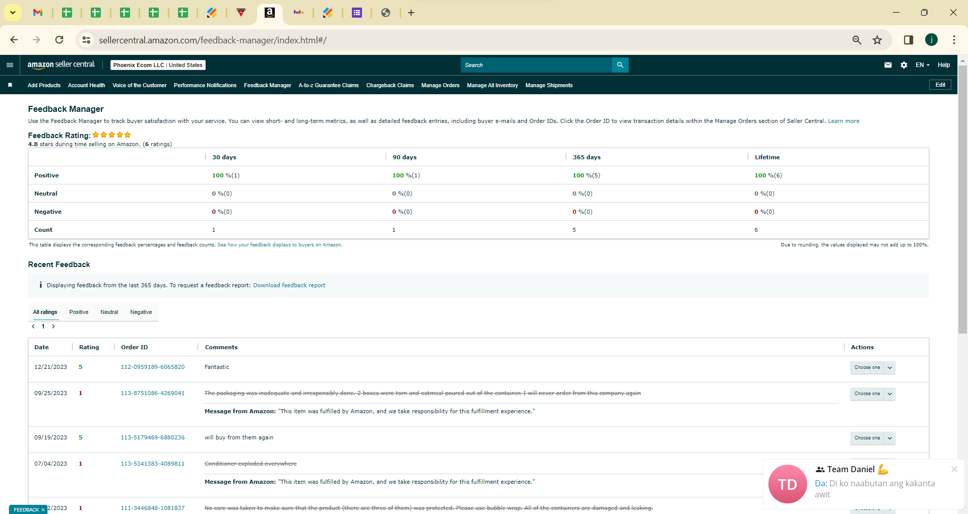
Task: Click the amazon seller central logo
Action: [x=61, y=65]
